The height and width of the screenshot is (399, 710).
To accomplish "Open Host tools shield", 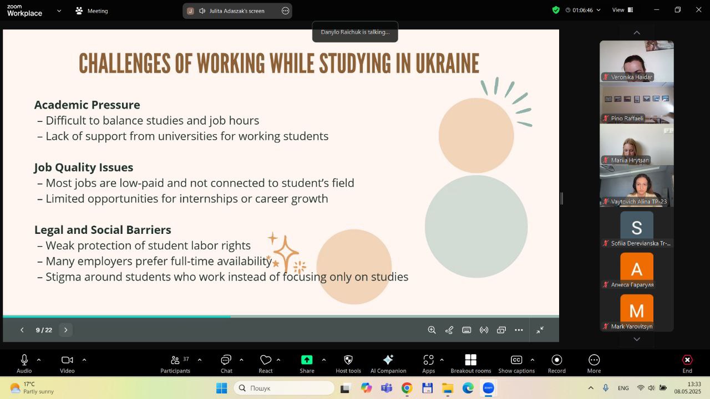I will (348, 364).
